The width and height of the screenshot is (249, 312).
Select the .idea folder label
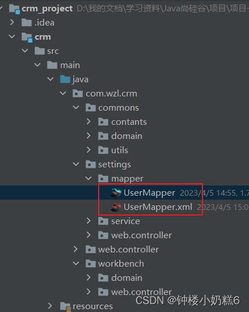pyautogui.click(x=44, y=23)
